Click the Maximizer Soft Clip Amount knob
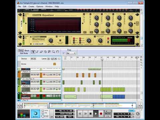This screenshot has width=160, height=120. (100, 40)
